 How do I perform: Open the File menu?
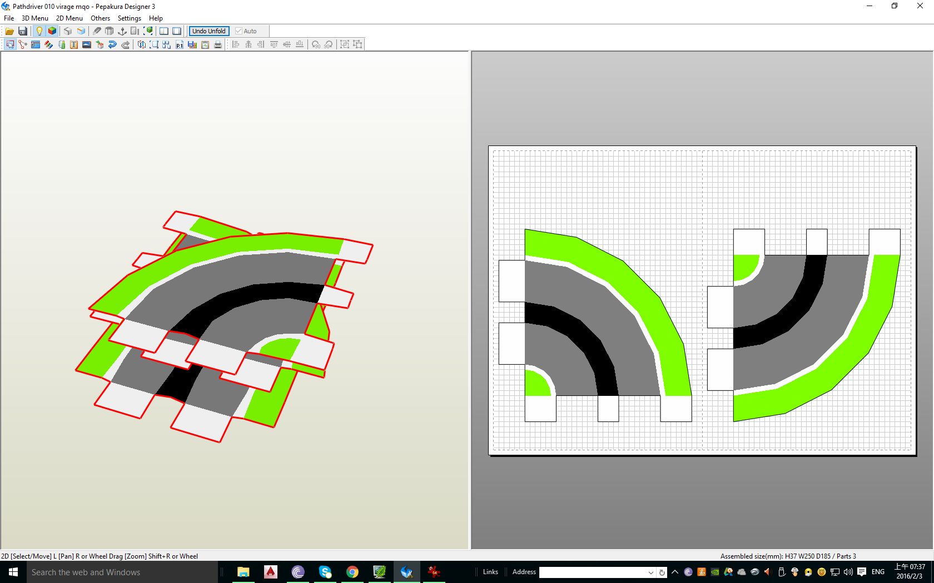(x=9, y=18)
